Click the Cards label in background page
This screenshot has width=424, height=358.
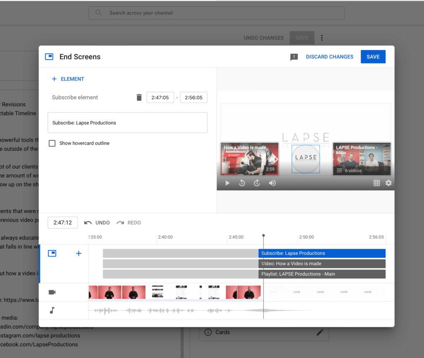[x=222, y=332]
